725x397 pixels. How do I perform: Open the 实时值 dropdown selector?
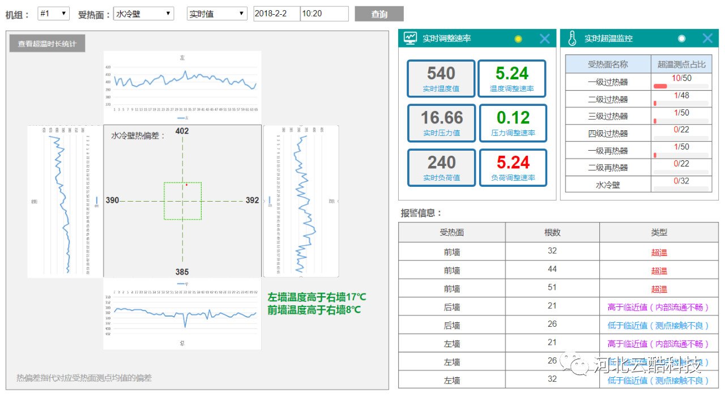pos(217,14)
